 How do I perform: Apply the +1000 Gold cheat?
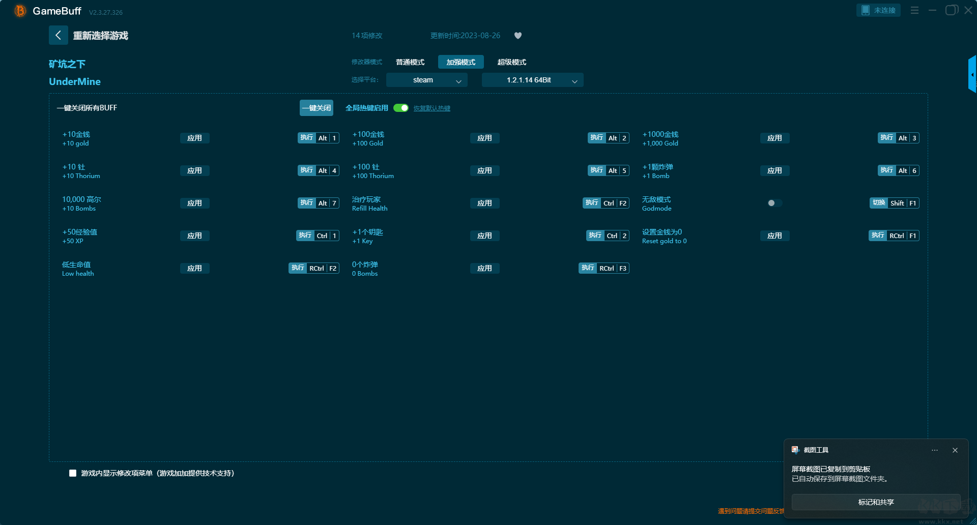tap(774, 138)
